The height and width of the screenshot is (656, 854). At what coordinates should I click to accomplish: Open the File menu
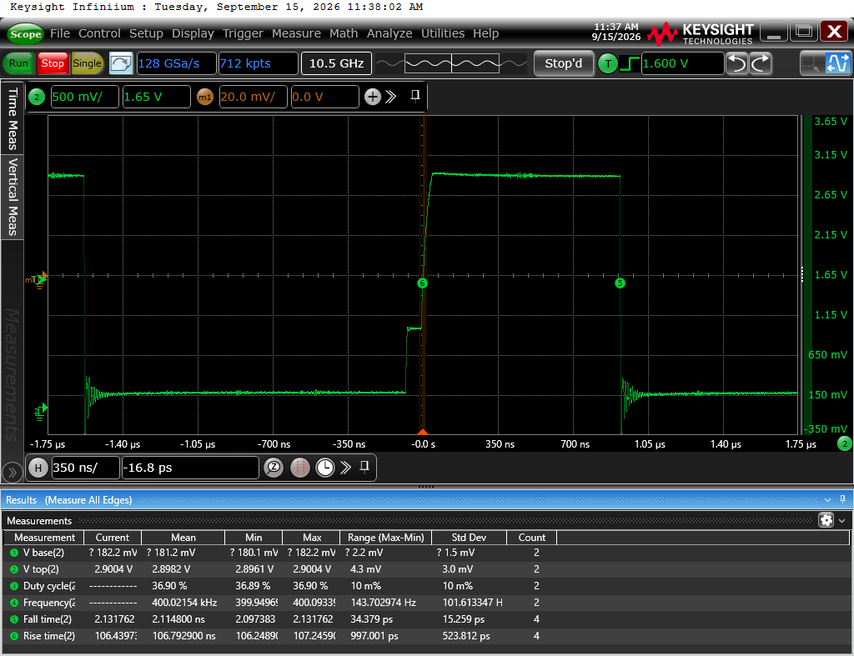[x=60, y=33]
